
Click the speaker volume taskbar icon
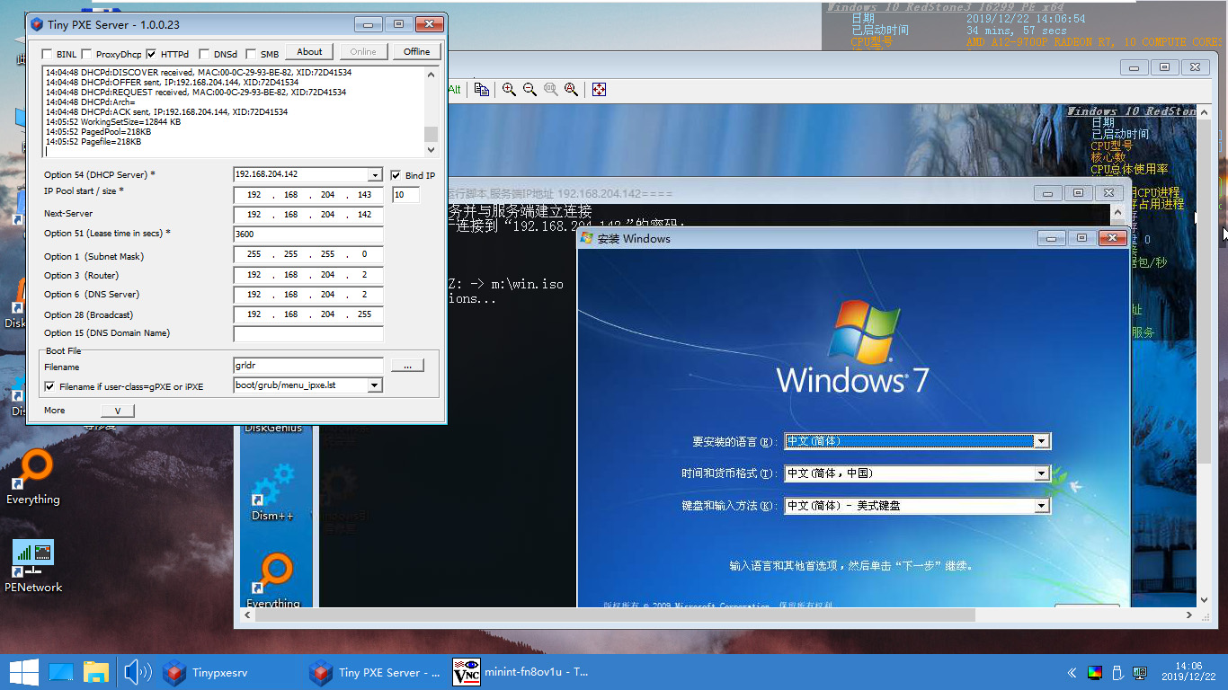tap(137, 672)
